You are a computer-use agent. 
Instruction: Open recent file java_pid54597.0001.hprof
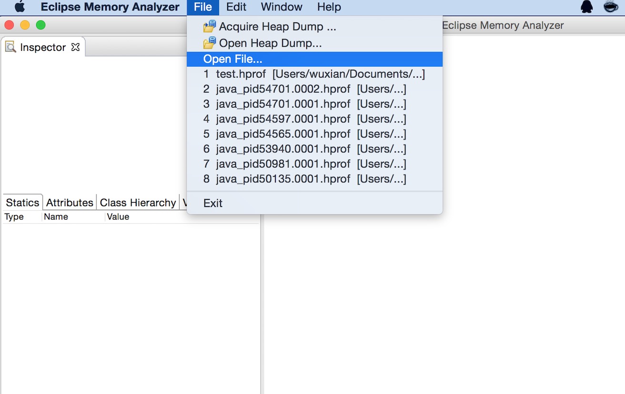pyautogui.click(x=314, y=119)
